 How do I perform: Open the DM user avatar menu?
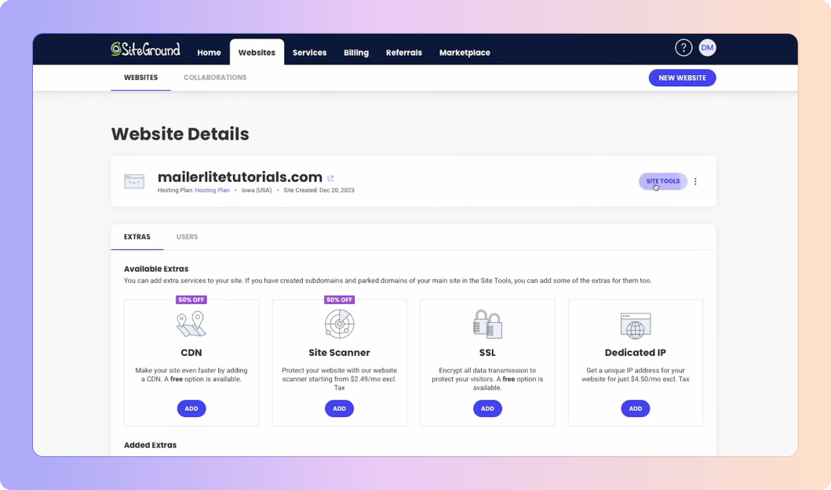707,48
